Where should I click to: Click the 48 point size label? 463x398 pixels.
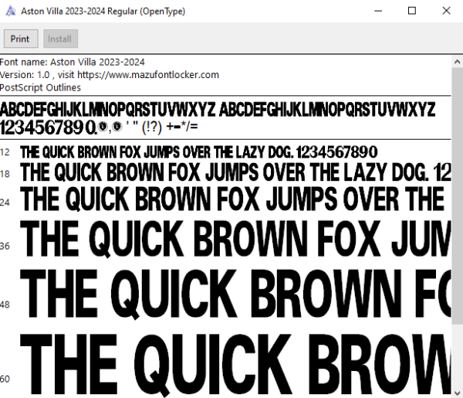click(x=5, y=304)
